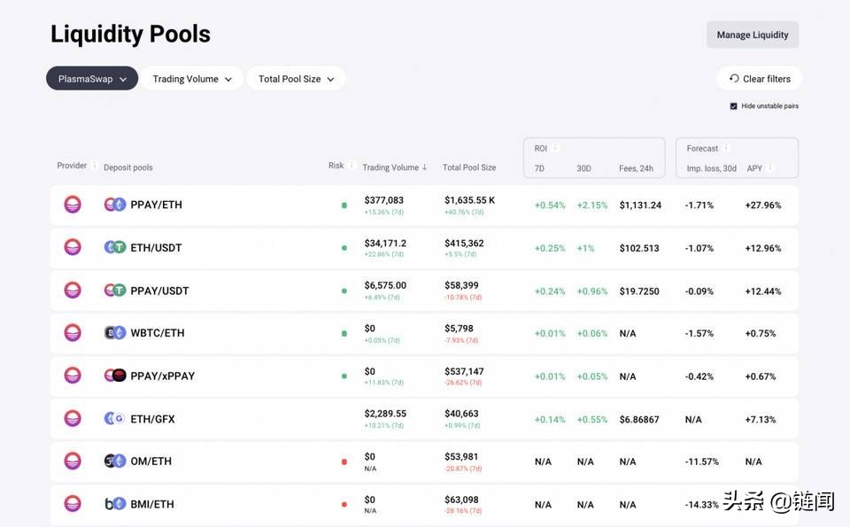Click the PlasmaSwap provider icon in OM/ETH row
The height and width of the screenshot is (527, 850).
73,461
